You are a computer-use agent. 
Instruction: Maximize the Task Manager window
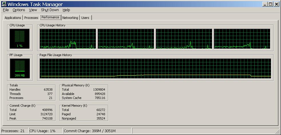(270, 4)
